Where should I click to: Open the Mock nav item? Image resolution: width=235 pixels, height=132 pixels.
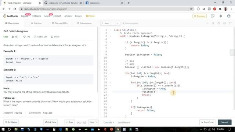(x=47, y=16)
